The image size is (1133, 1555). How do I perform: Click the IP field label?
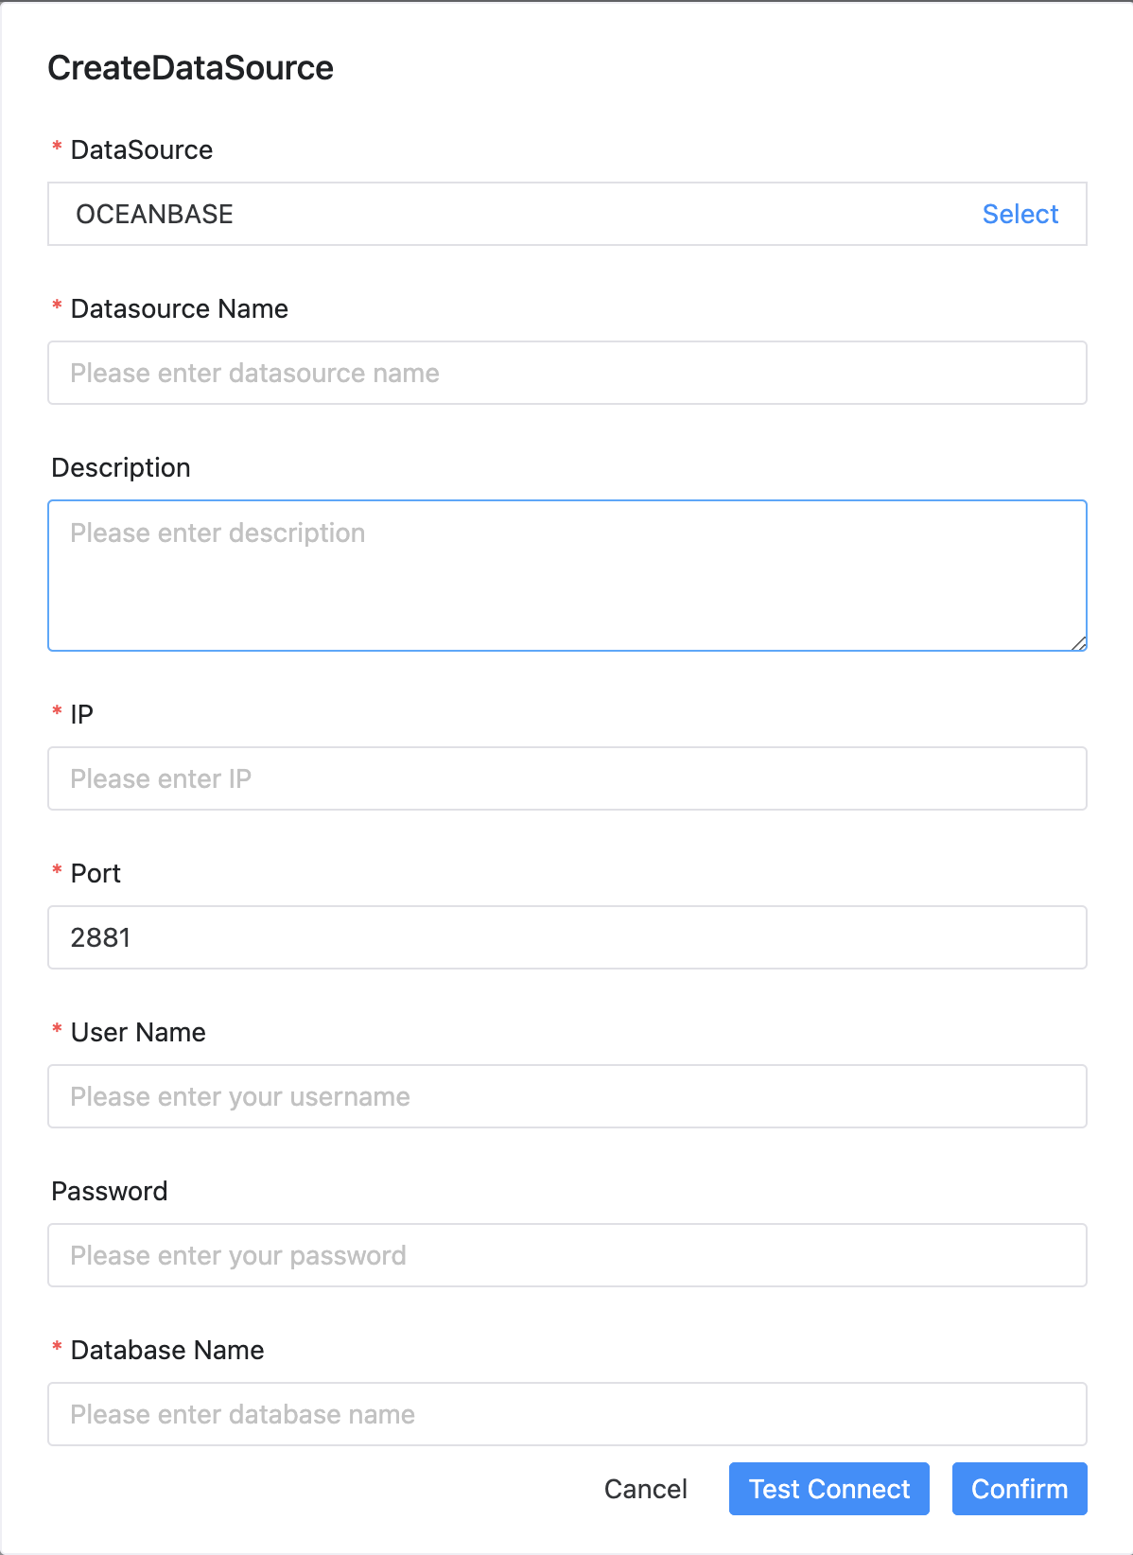pyautogui.click(x=82, y=715)
